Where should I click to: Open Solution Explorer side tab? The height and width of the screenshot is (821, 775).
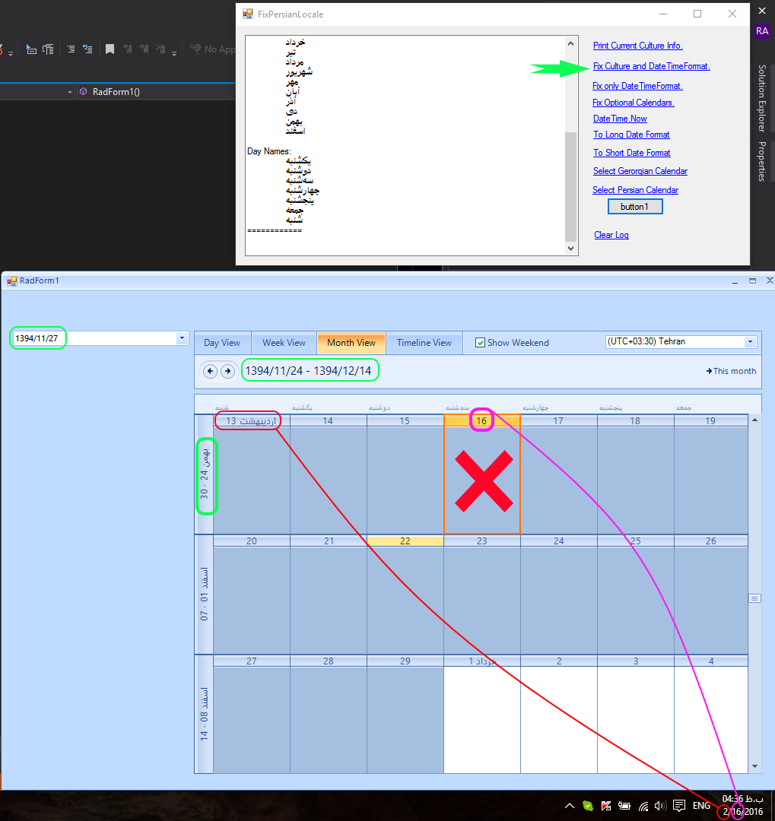click(x=762, y=98)
